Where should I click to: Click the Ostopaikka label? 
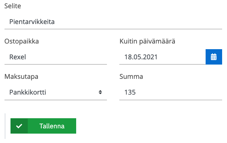click(x=21, y=41)
